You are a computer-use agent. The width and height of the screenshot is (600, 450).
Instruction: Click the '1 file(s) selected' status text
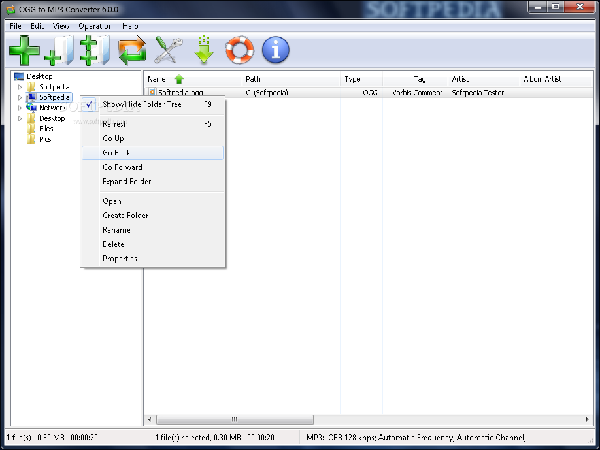[x=214, y=438]
